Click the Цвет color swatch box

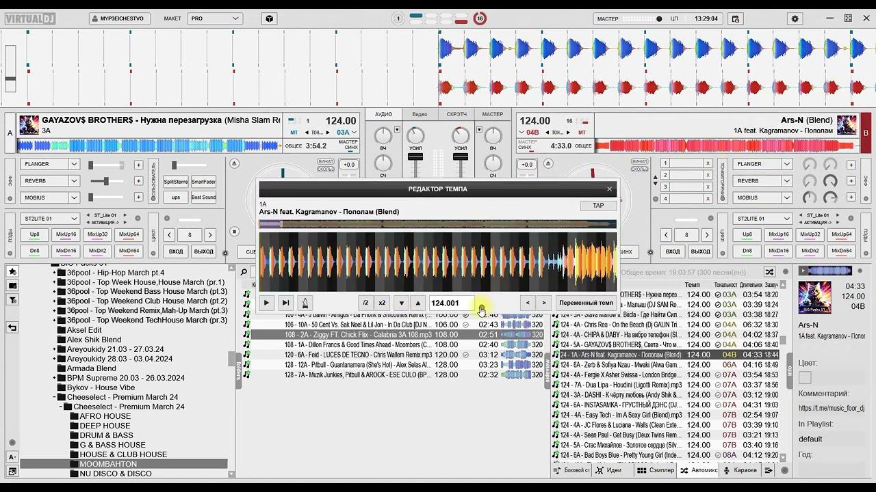tap(805, 377)
